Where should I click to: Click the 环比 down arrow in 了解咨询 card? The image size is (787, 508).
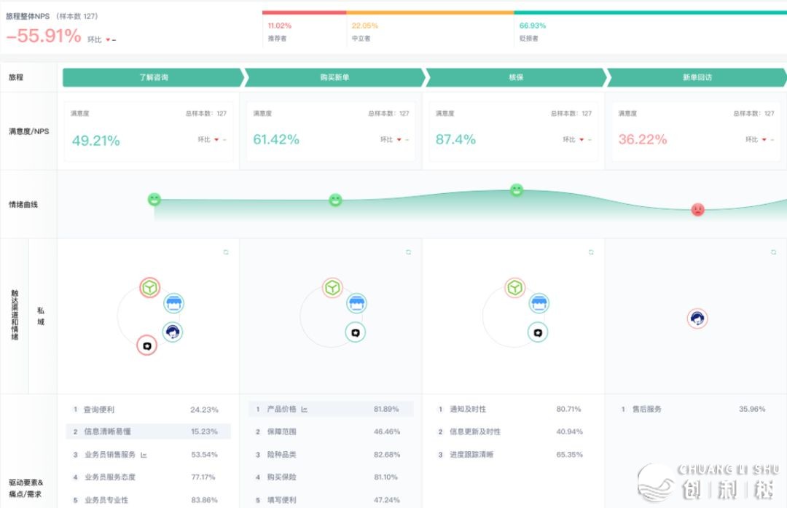click(x=216, y=140)
